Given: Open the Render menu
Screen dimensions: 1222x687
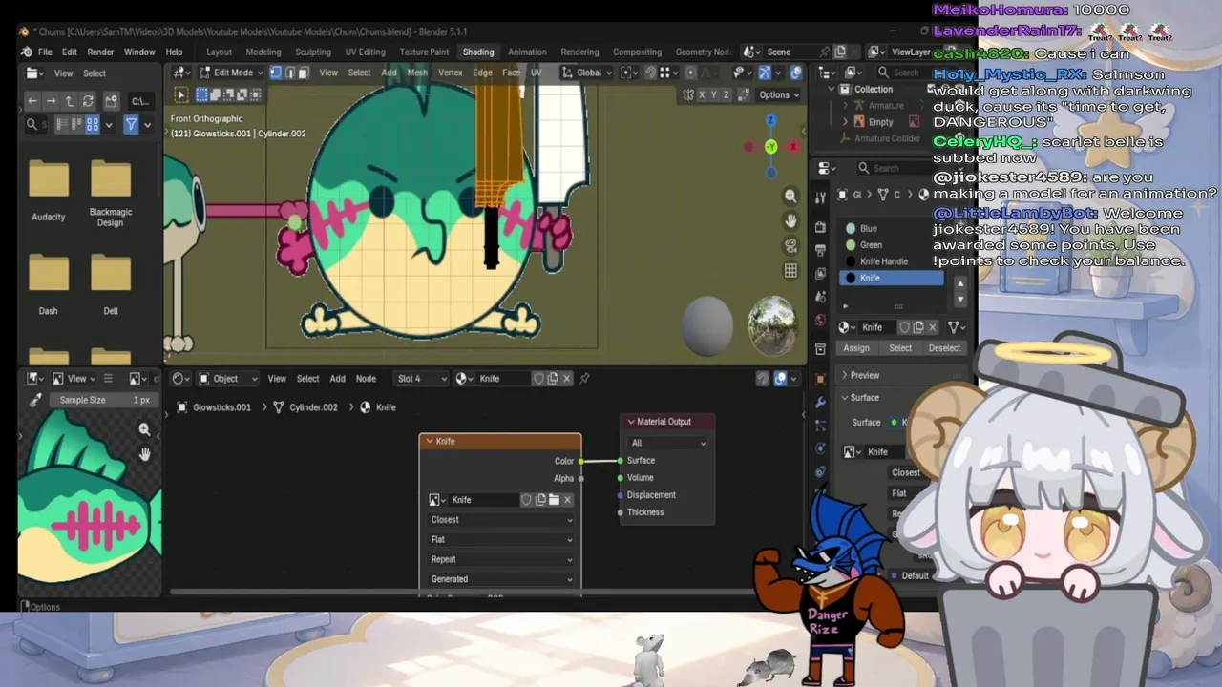Looking at the screenshot, I should (x=100, y=52).
